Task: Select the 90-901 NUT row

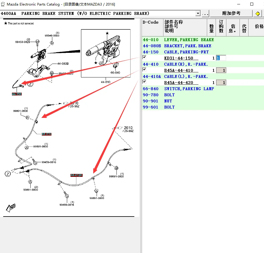Action: [203, 101]
